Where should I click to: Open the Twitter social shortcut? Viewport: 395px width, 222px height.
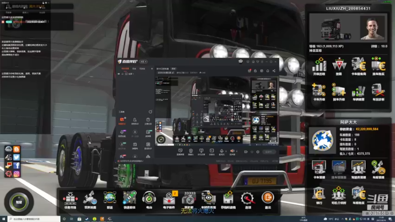[x=17, y=157]
